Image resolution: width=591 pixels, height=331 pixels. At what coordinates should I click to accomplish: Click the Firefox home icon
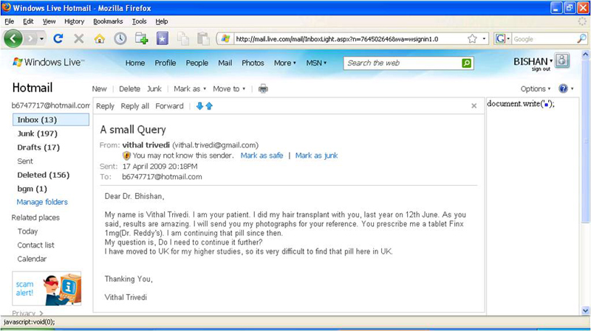tap(99, 38)
